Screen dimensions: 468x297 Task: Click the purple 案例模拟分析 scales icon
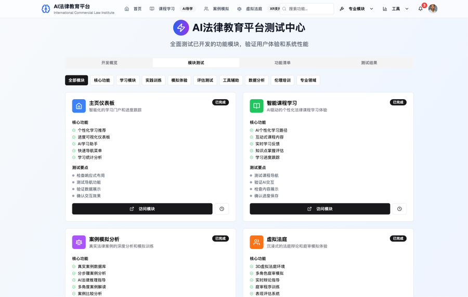(79, 242)
